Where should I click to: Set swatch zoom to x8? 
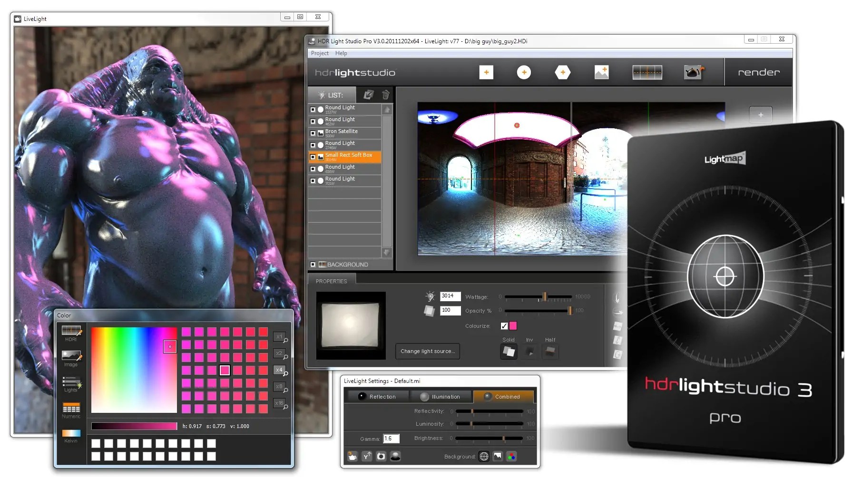[x=281, y=387]
